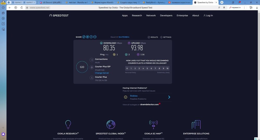Viewport: 260px width, 140px height.
Task: Click the site security lock icon
Action: coord(27,8)
